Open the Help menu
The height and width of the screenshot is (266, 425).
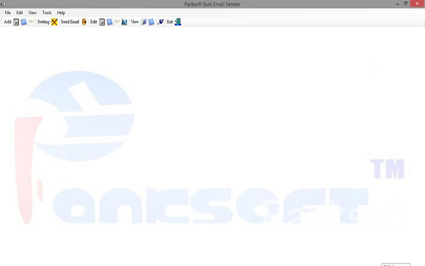click(x=61, y=13)
